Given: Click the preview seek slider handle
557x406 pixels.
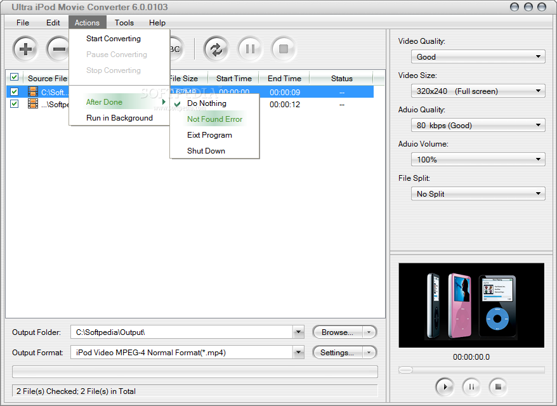Looking at the screenshot, I should (x=405, y=370).
